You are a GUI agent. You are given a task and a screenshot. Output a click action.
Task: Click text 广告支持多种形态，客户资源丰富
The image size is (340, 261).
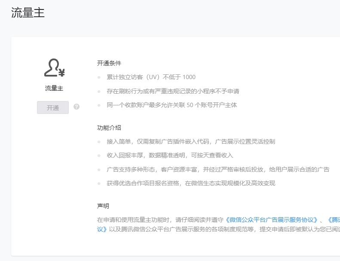152,169
